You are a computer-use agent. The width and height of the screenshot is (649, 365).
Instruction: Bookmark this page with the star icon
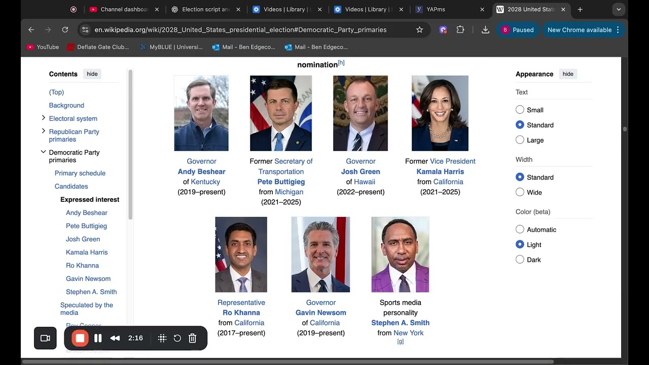click(x=419, y=30)
